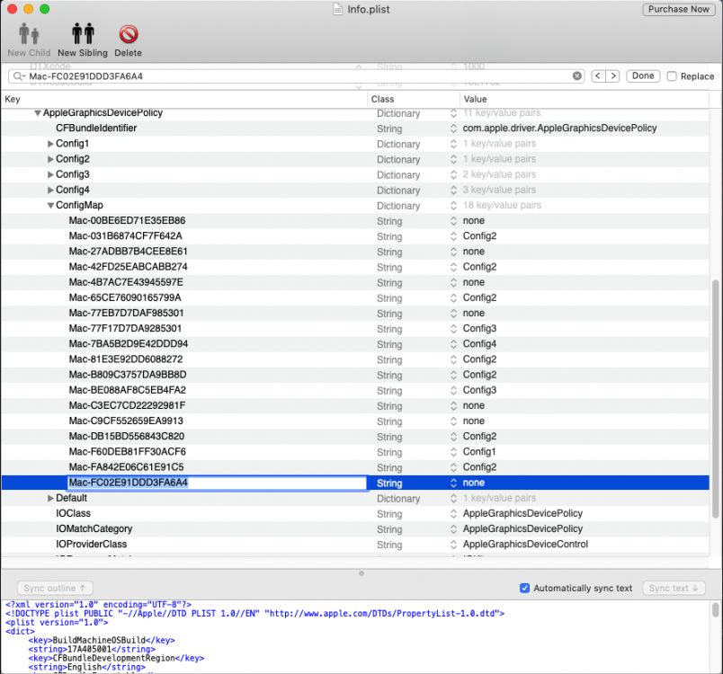Click the Sync text button
The width and height of the screenshot is (723, 674).
tap(674, 589)
